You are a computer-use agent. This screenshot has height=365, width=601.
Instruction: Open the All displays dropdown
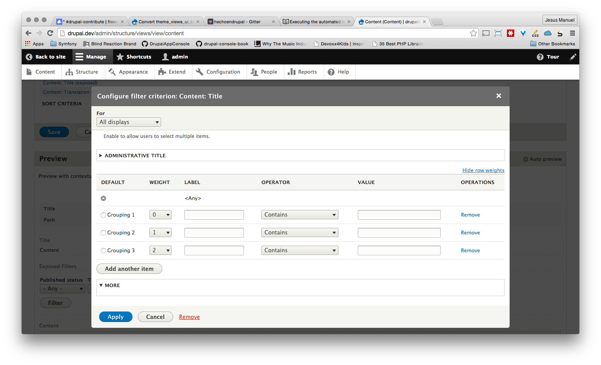click(129, 122)
